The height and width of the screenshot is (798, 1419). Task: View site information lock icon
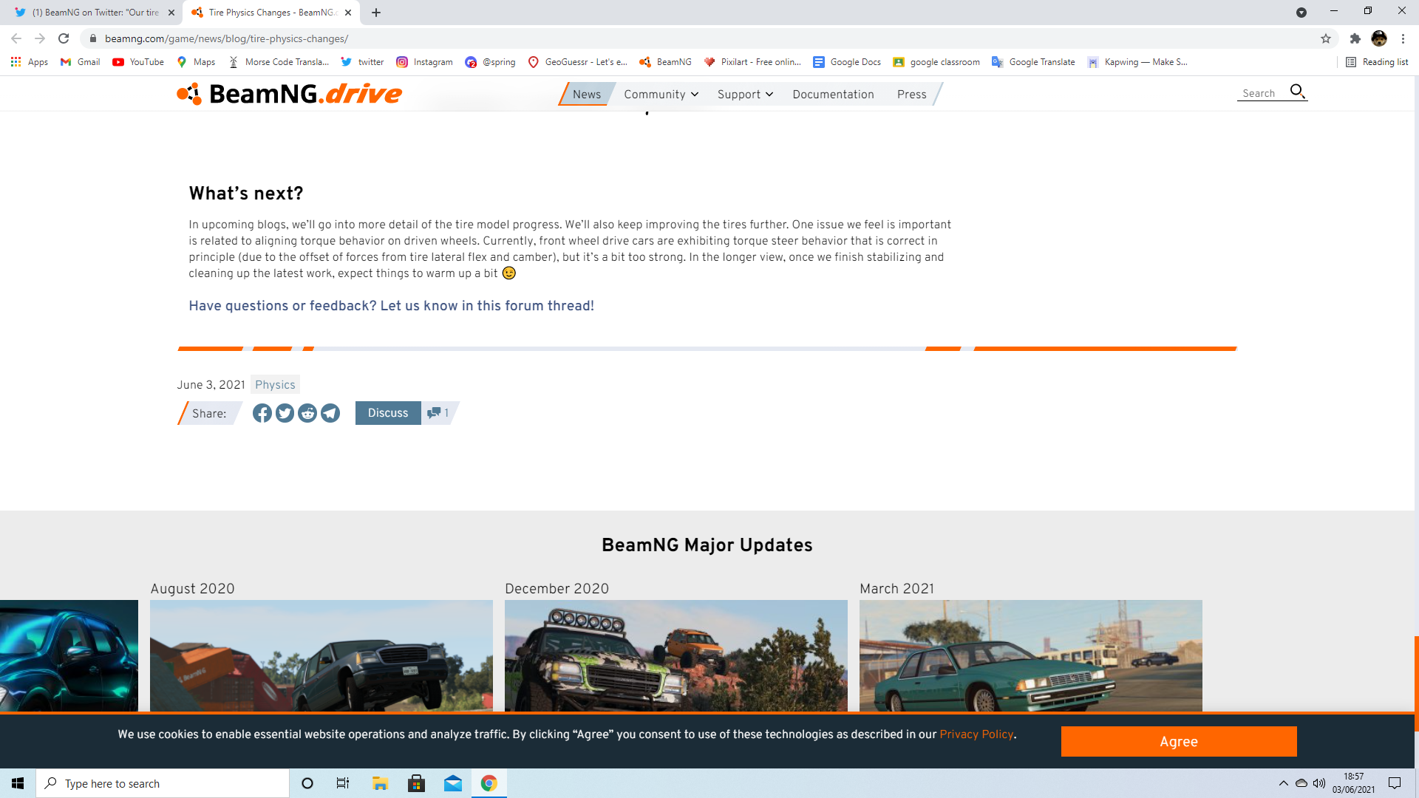[x=93, y=38]
